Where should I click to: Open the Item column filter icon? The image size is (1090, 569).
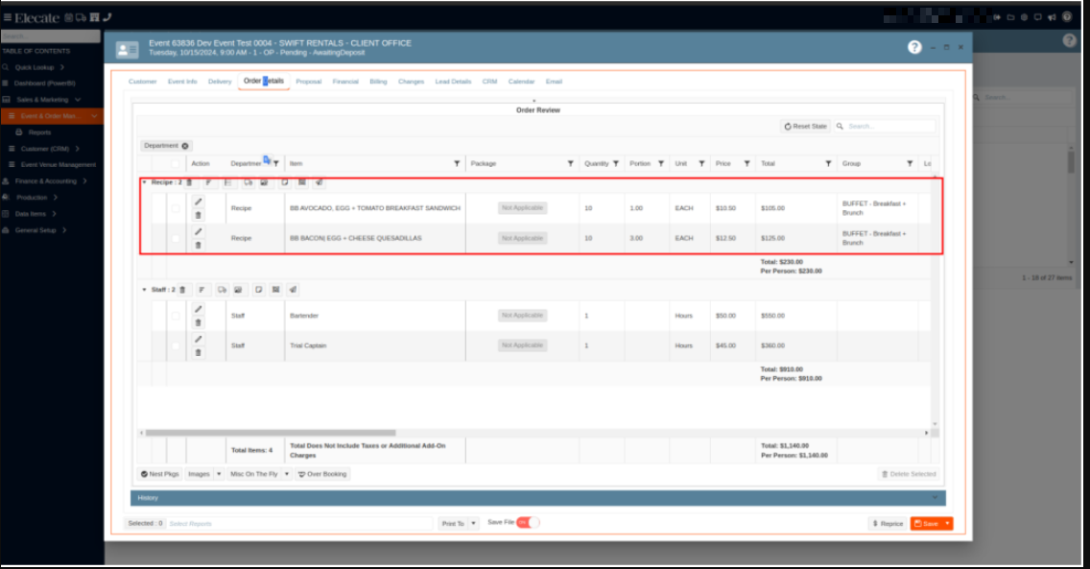click(457, 164)
